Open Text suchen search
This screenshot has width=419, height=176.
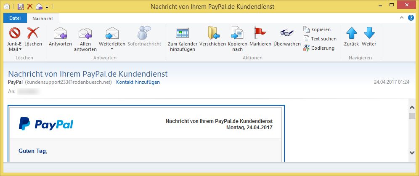(320, 39)
